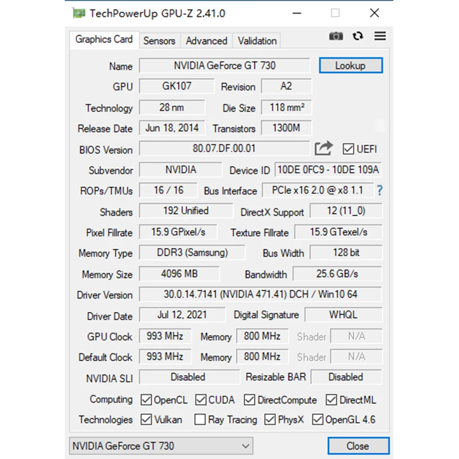Click the Release Date field Jun 18, 2014
The image size is (459, 459).
click(172, 128)
